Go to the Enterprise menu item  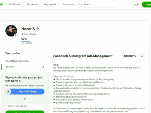click(x=68, y=4)
